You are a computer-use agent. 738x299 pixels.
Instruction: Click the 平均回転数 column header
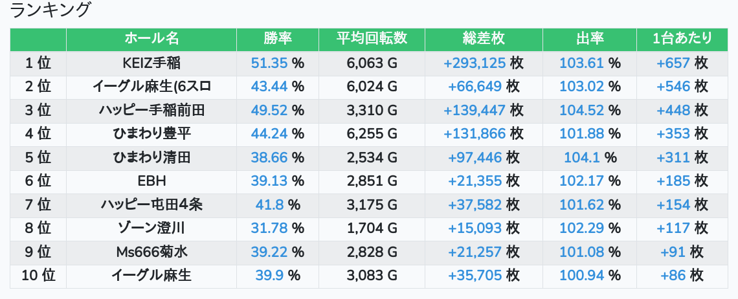click(372, 39)
